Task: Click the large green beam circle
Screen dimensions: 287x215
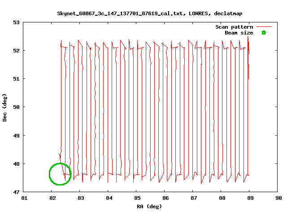Action: [x=60, y=174]
